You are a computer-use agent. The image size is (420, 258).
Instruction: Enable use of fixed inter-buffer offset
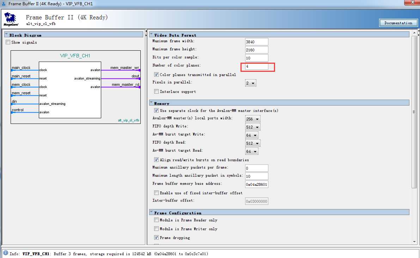(157, 193)
